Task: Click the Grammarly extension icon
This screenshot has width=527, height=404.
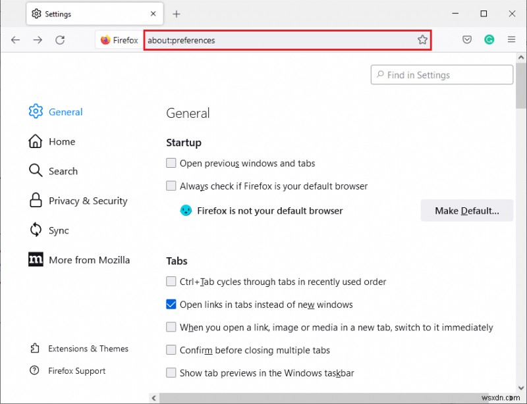Action: (489, 39)
